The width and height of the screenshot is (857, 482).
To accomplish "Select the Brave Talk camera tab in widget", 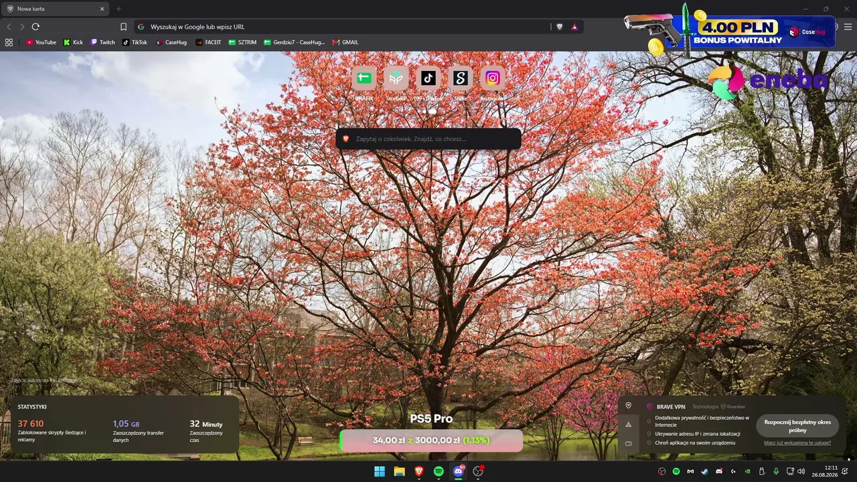I will (628, 443).
